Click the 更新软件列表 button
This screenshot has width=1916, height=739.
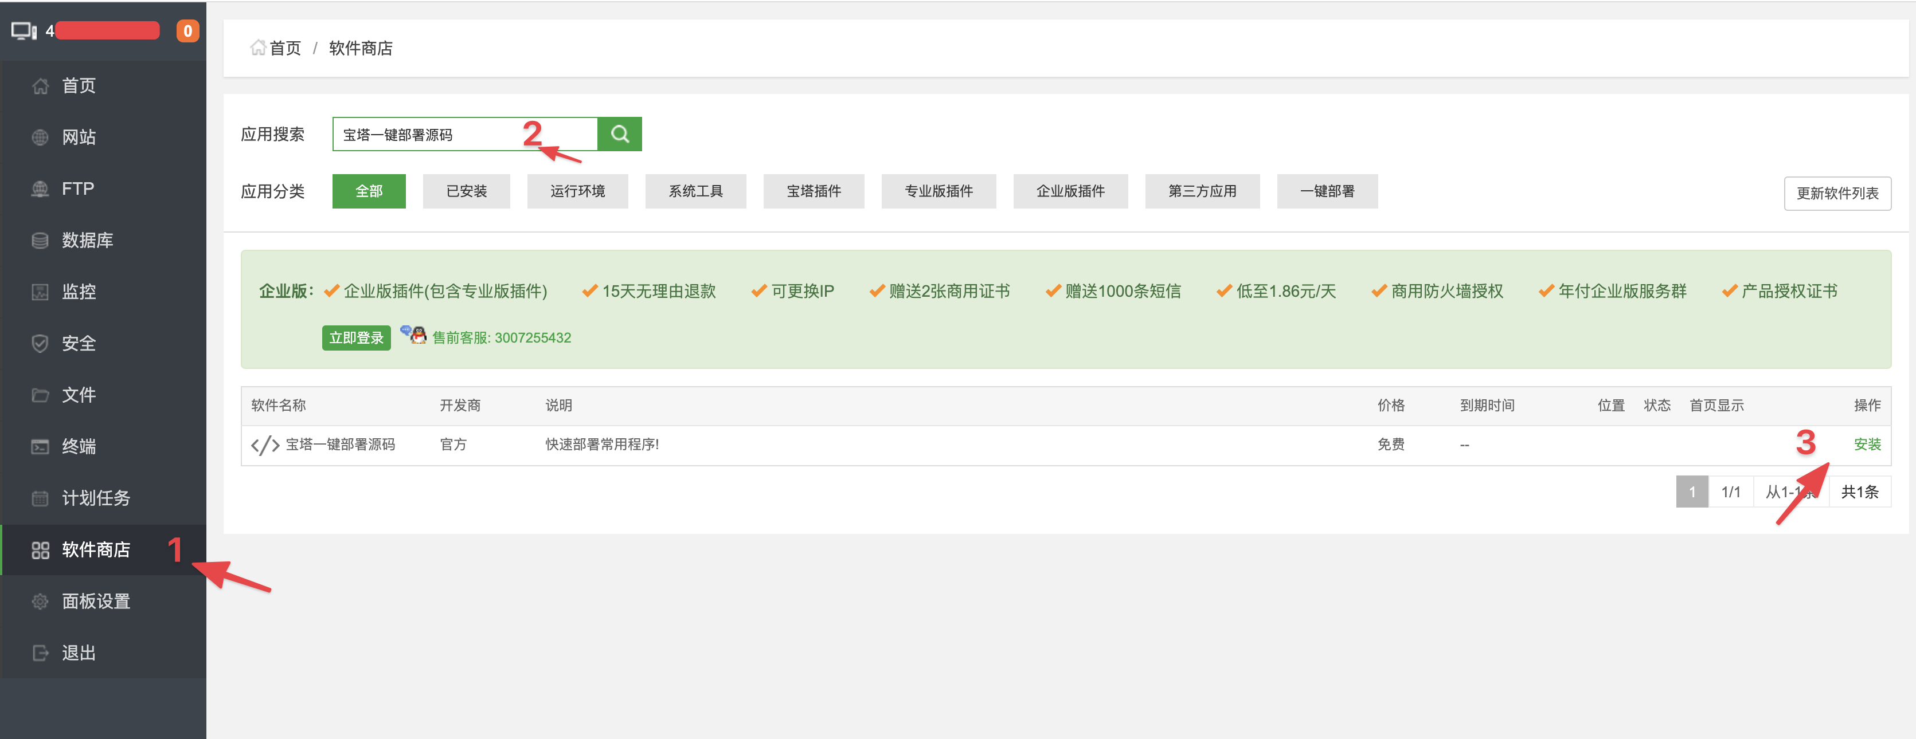(x=1837, y=193)
